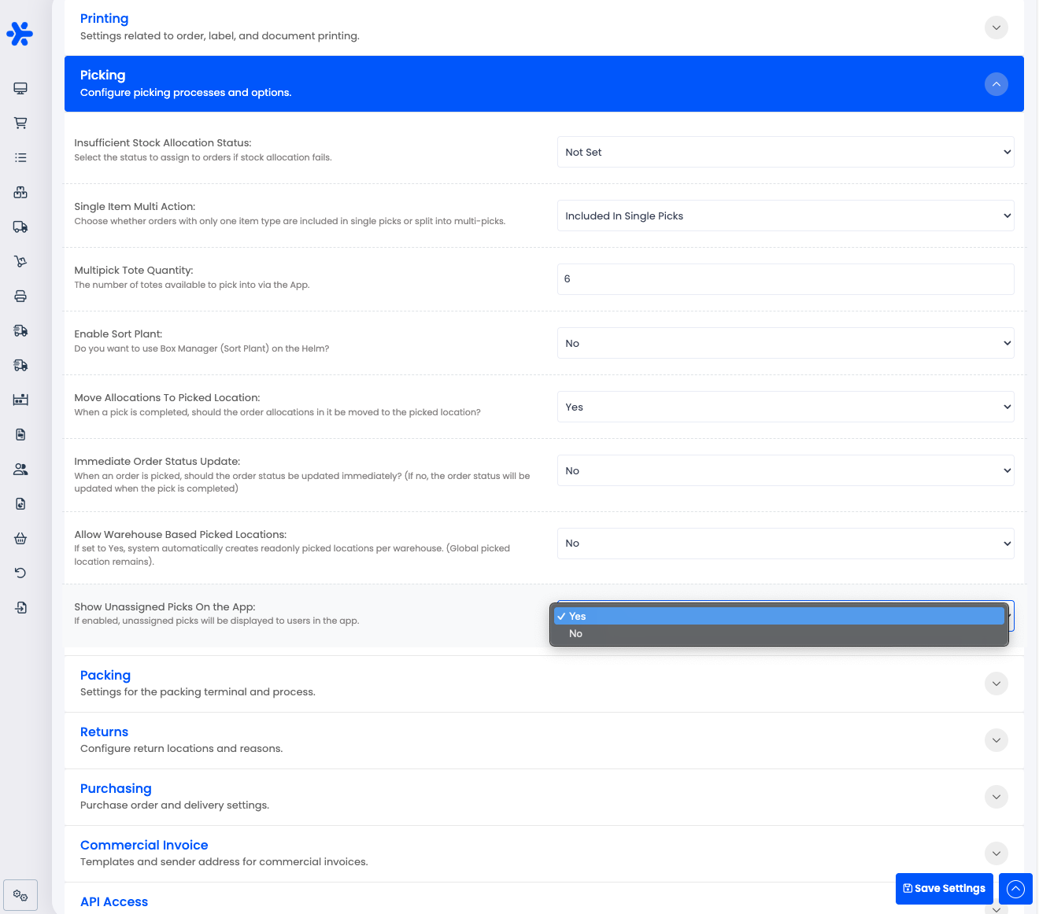Open the users icon in sidebar
Screen dimensions: 1039x914
[x=20, y=469]
